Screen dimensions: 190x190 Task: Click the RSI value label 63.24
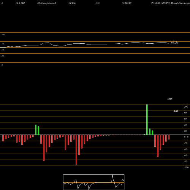[x=175, y=43]
